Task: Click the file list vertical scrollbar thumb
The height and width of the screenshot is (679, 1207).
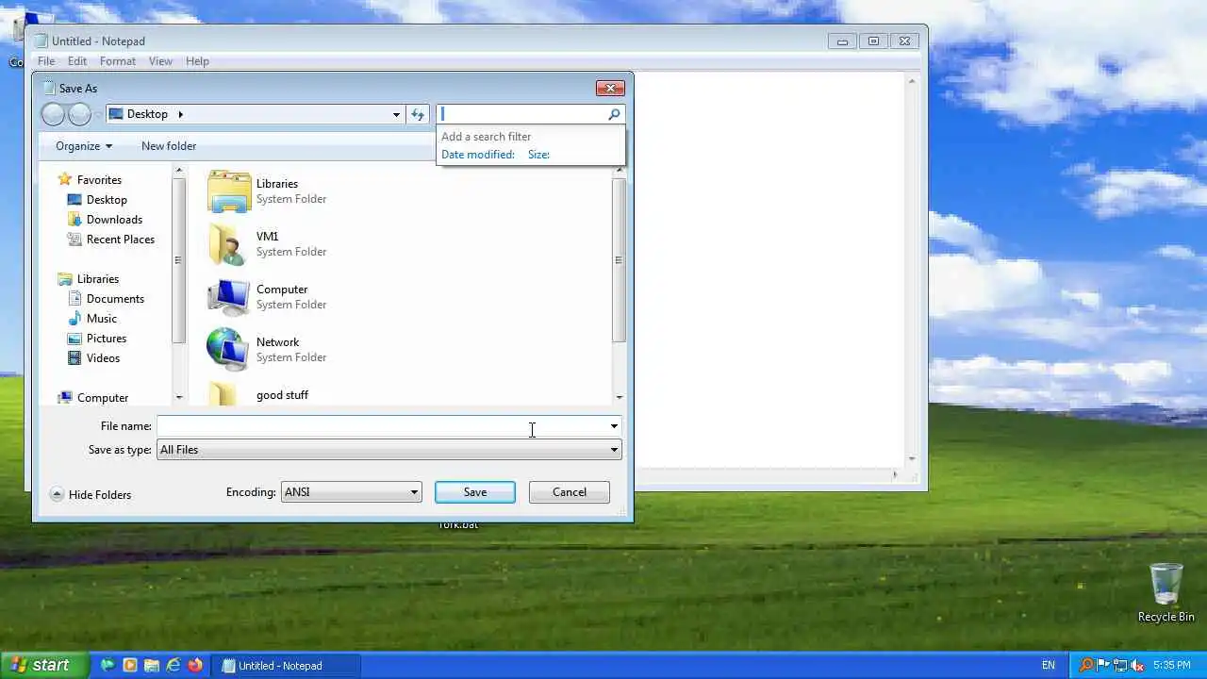Action: point(619,260)
